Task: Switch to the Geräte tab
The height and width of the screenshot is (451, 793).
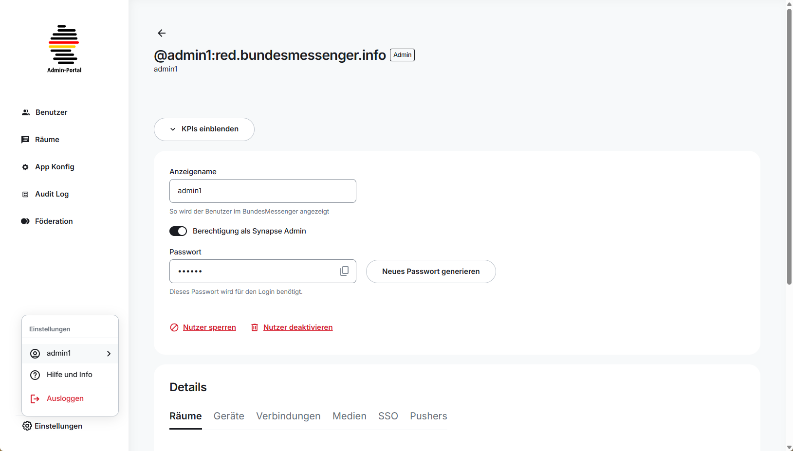Action: [x=229, y=416]
